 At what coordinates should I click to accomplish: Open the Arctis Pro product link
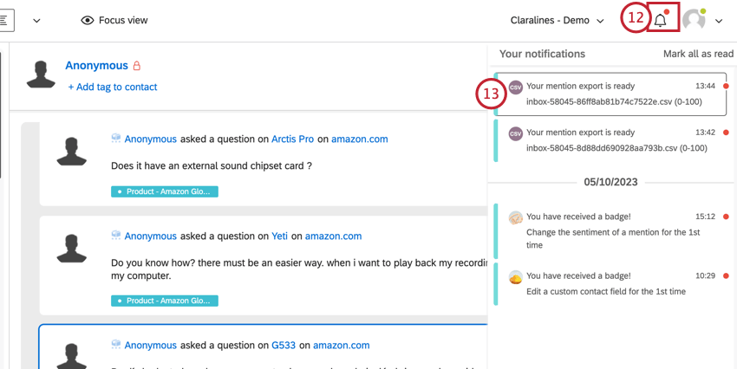[x=293, y=139]
